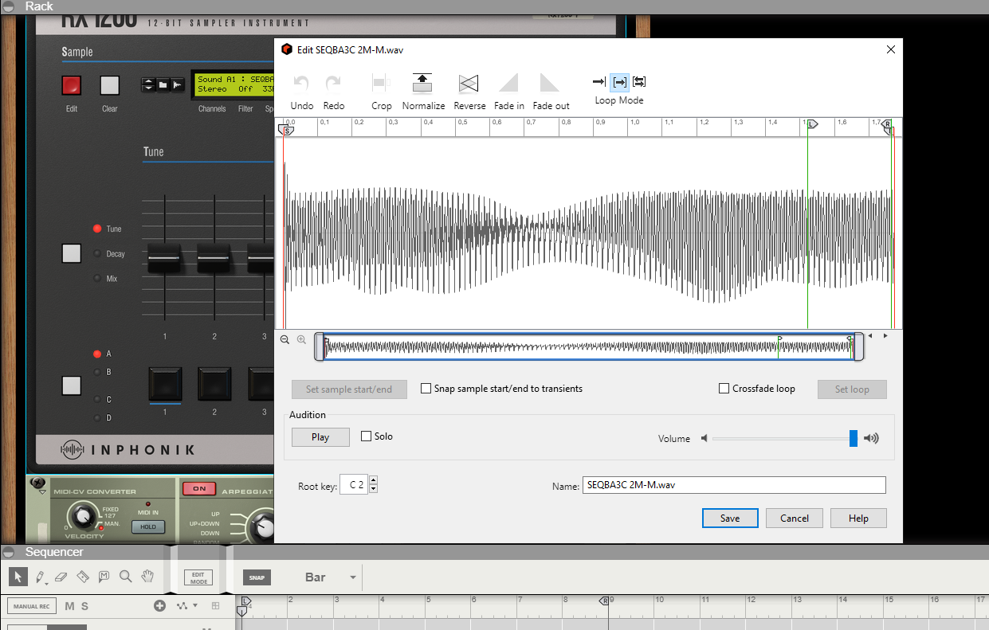Screen dimensions: 989x630
Task: Click Tune fader 1 handle on the sampler
Action: tap(165, 259)
